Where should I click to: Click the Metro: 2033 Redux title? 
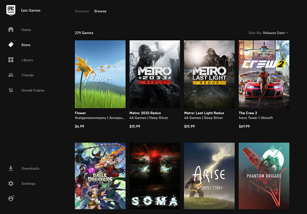(x=145, y=113)
